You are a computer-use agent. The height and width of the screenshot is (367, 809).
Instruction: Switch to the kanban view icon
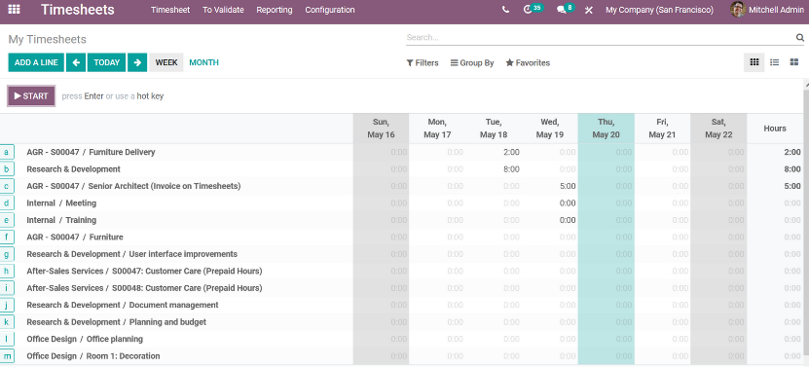point(794,62)
